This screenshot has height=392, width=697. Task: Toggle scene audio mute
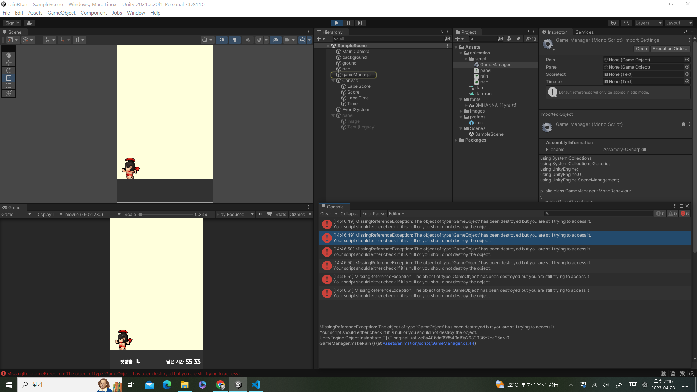point(248,40)
